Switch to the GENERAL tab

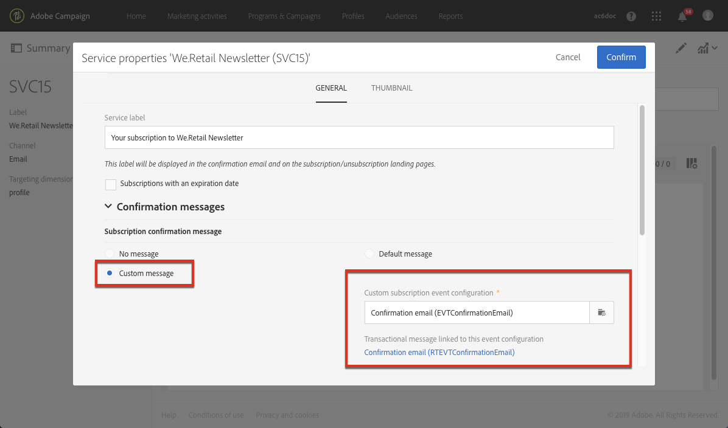tap(331, 88)
